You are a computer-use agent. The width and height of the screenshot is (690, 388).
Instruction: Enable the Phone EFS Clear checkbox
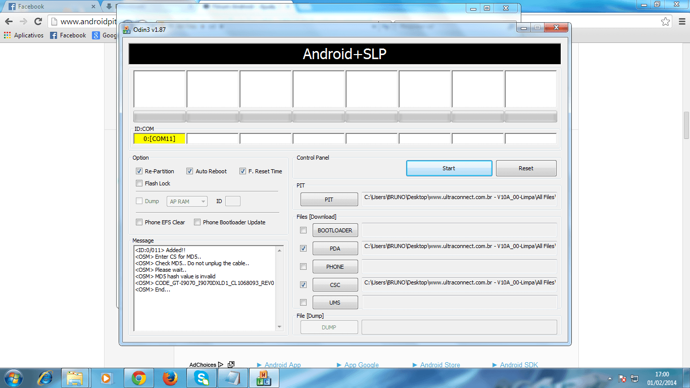click(x=139, y=222)
